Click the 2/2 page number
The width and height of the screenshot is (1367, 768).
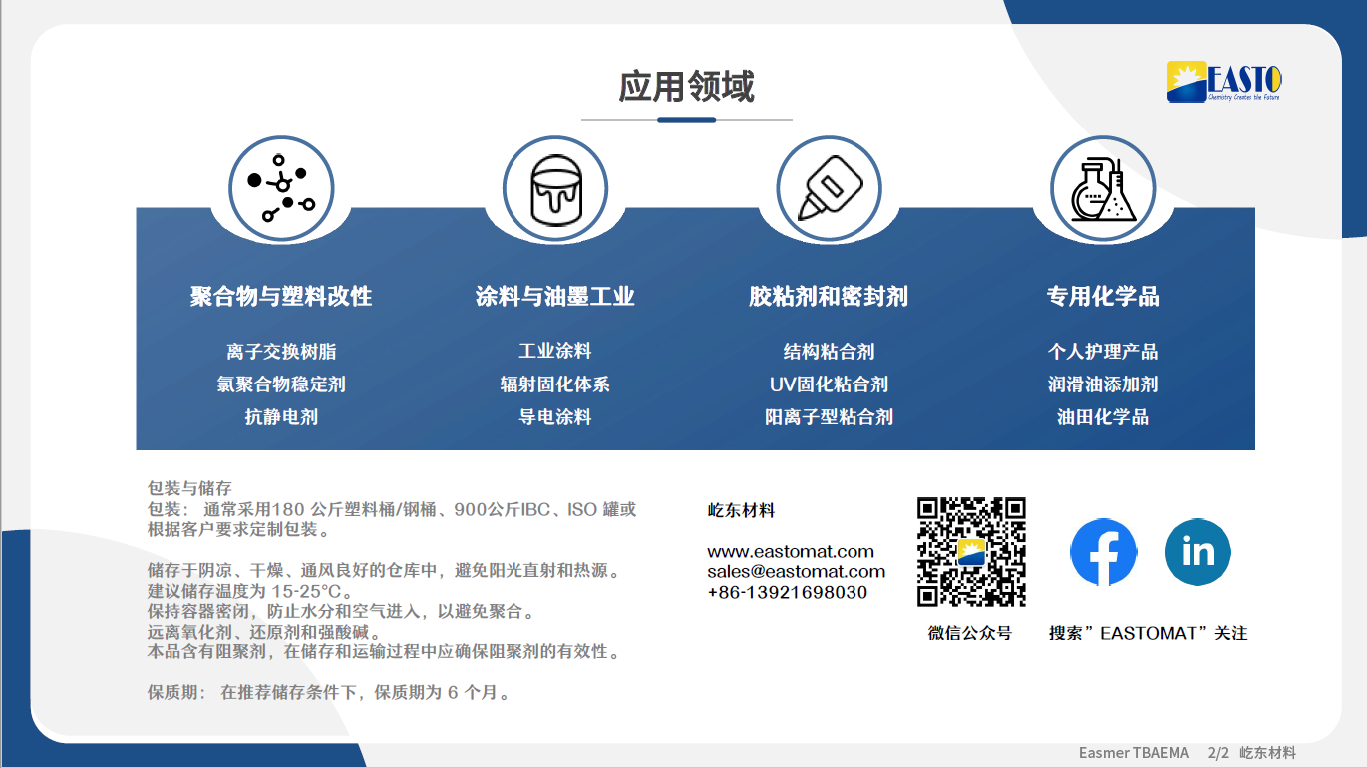pyautogui.click(x=1218, y=753)
